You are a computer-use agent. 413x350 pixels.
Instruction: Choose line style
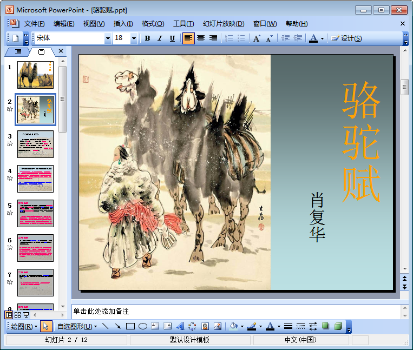pyautogui.click(x=288, y=327)
